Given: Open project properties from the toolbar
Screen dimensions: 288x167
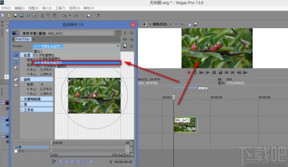Looking at the screenshot, I should pyautogui.click(x=34, y=15).
